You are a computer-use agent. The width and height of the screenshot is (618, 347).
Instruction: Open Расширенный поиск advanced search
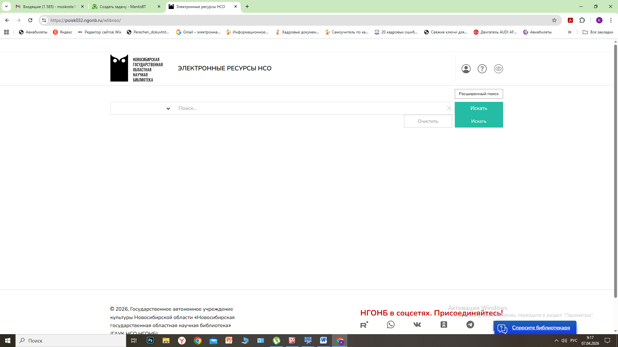click(x=479, y=94)
